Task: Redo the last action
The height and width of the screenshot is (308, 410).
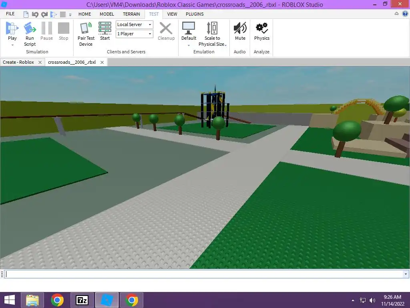Action: 44,14
